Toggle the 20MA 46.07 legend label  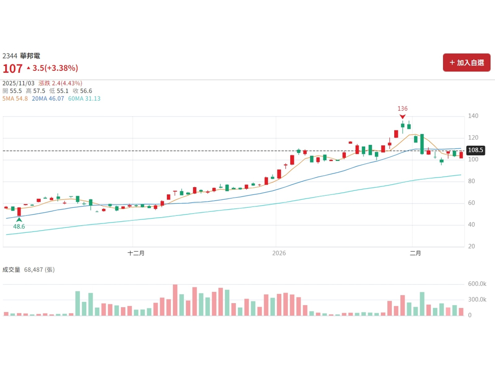point(48,99)
